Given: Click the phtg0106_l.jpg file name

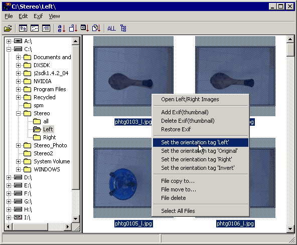Looking at the screenshot, I should [x=235, y=223].
